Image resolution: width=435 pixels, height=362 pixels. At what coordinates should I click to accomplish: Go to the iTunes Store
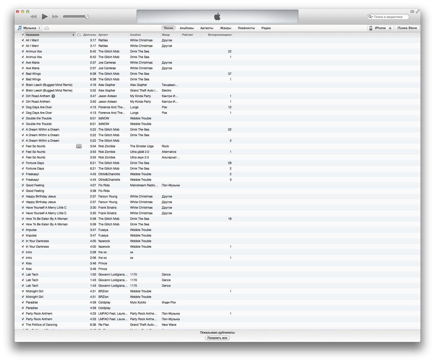[407, 28]
